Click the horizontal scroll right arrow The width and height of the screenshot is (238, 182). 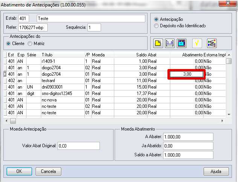click(222, 121)
